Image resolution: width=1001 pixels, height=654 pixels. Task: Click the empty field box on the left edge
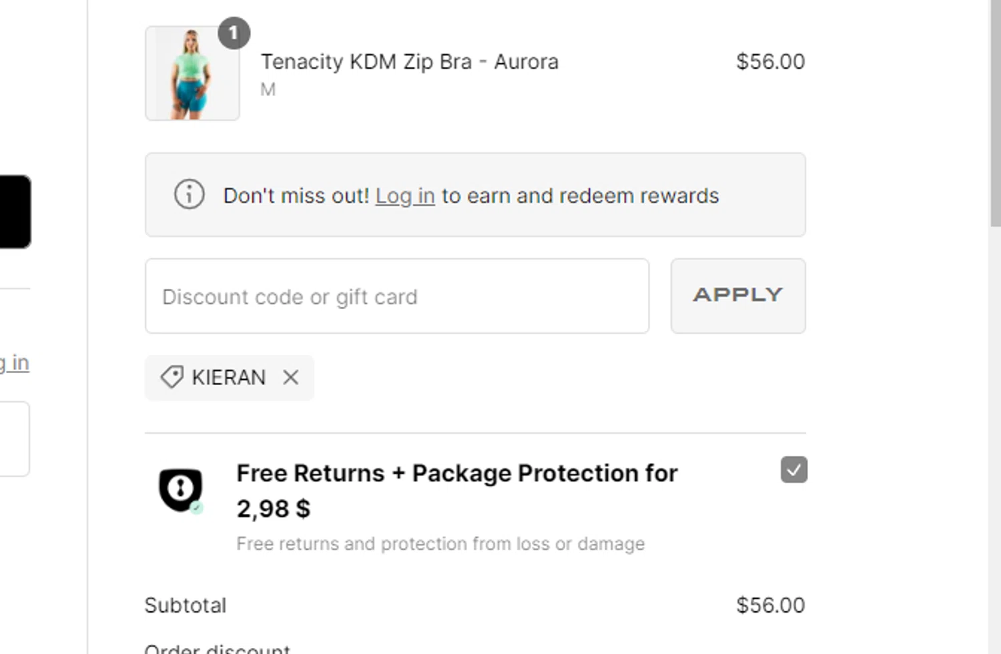tap(15, 438)
